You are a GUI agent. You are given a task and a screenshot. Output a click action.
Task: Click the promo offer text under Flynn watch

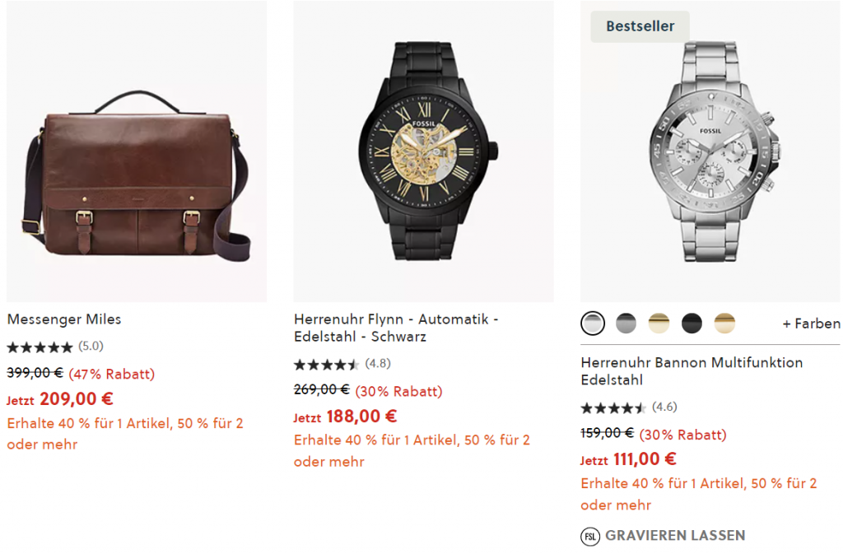[412, 450]
